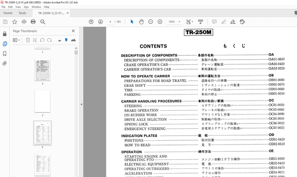Image resolution: width=297 pixels, height=177 pixels.
Task: Close the Page Thumbnails panel
Action: coord(73,31)
